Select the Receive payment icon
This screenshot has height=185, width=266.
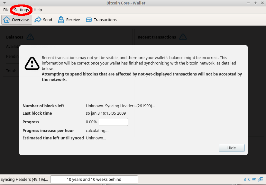point(61,20)
